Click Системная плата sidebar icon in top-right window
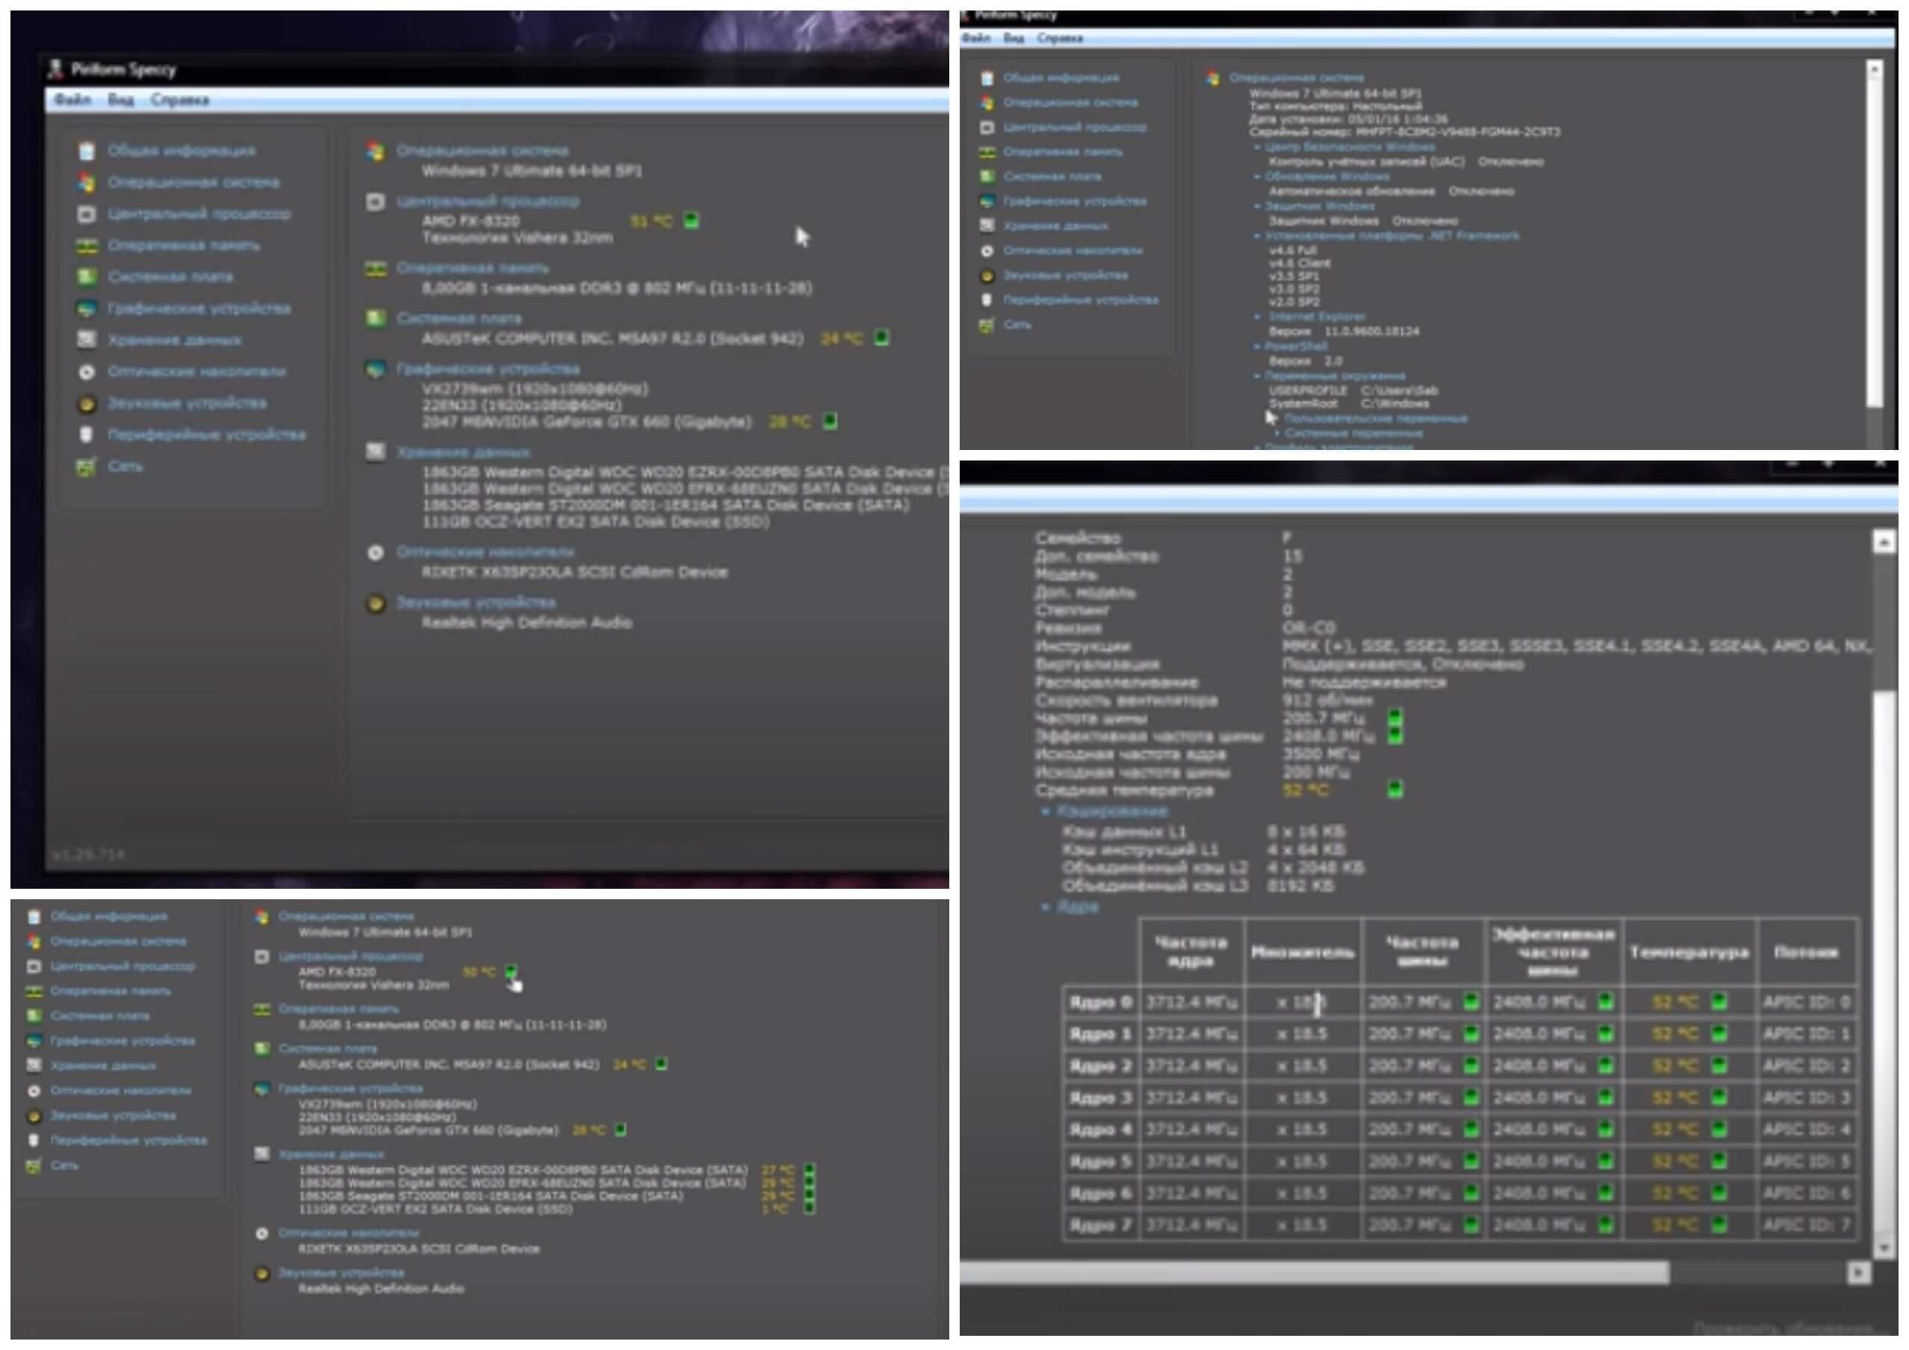 (987, 176)
